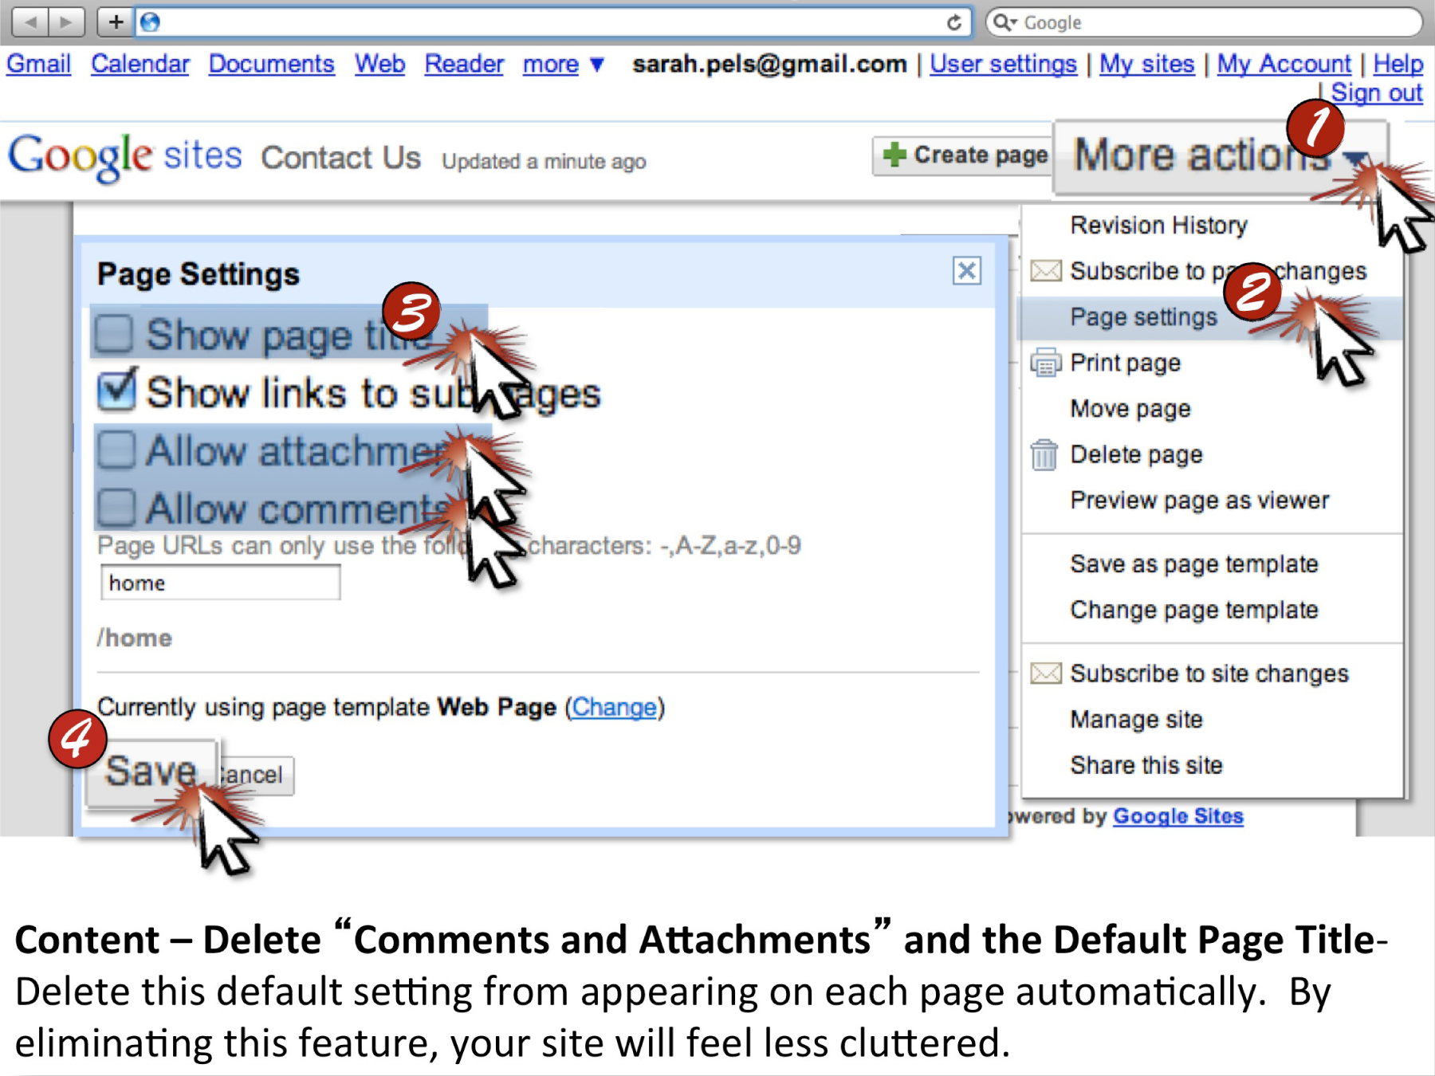The image size is (1435, 1076).
Task: Click the plus add-bookmark button
Action: point(116,22)
